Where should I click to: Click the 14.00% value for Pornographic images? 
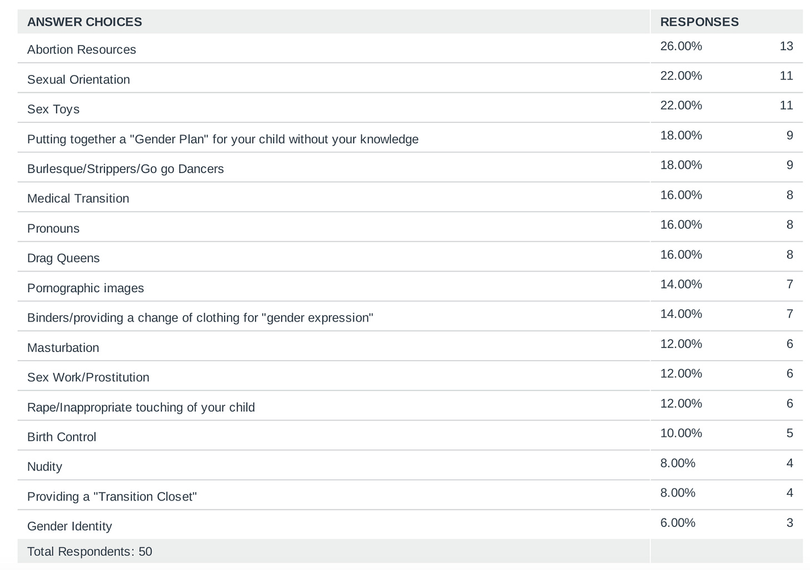click(x=681, y=284)
